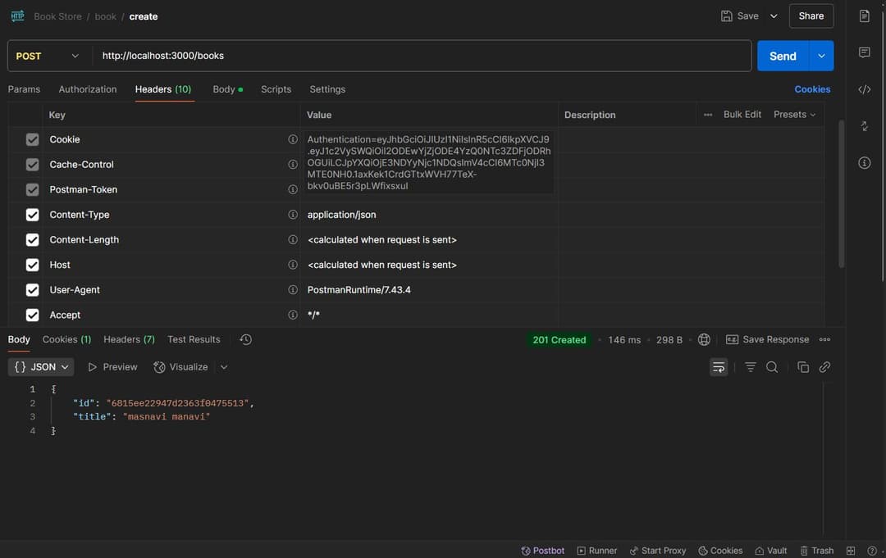Open the Send button dropdown arrow
The image size is (886, 558).
[x=823, y=56]
